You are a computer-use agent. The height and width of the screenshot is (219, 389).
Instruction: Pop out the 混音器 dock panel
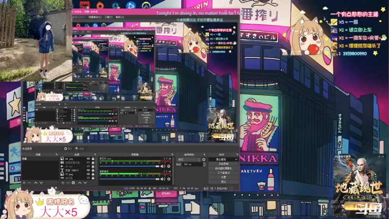pyautogui.click(x=172, y=155)
